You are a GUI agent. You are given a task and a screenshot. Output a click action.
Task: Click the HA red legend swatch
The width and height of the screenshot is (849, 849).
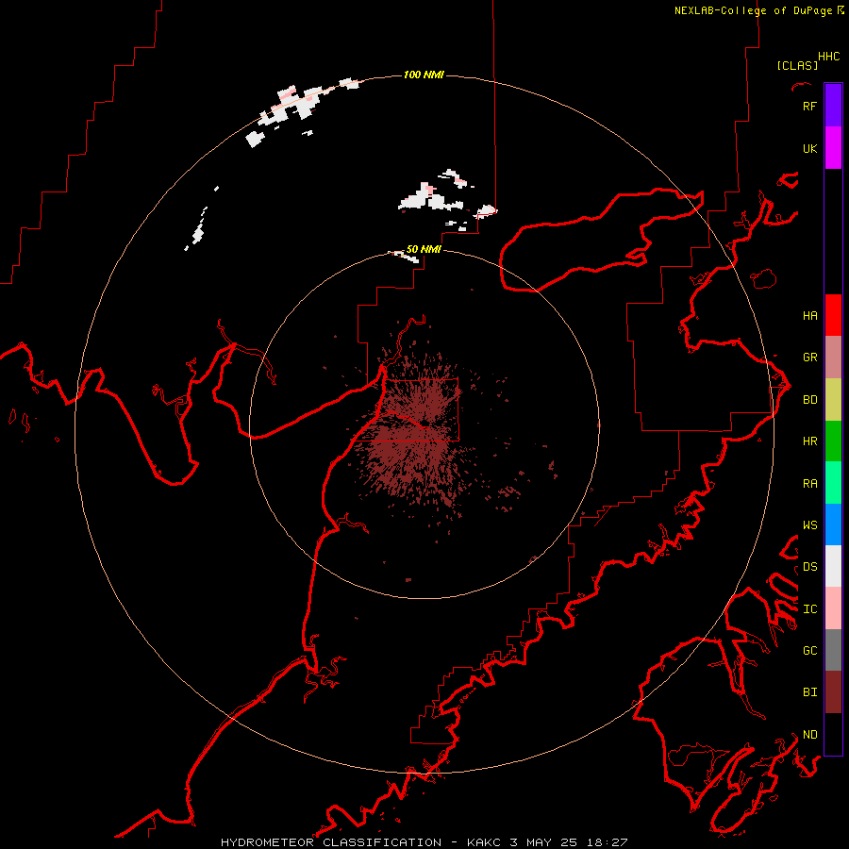click(x=833, y=315)
